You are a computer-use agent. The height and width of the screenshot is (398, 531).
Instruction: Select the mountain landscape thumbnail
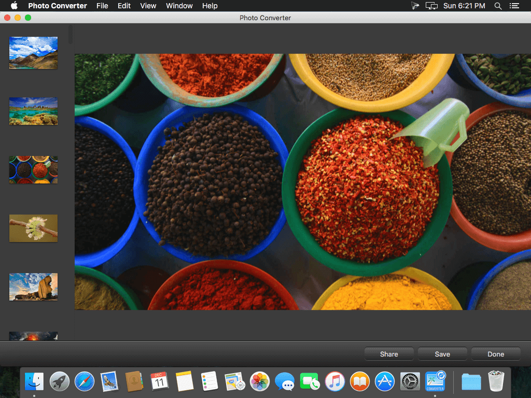click(x=33, y=53)
